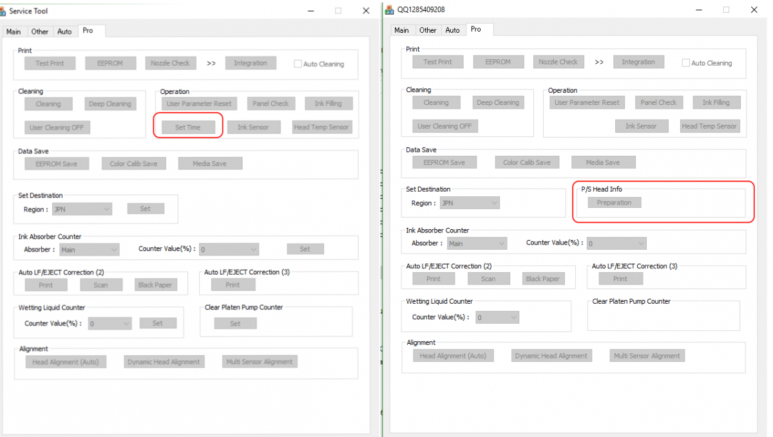
Task: Open the Other tab in the QQ1285409208 window
Action: coord(428,30)
